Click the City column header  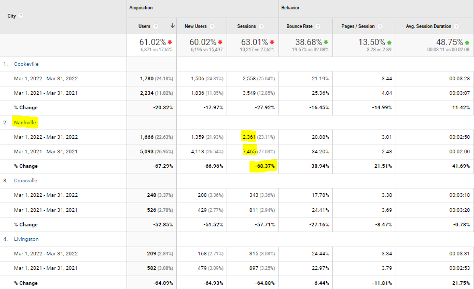click(x=11, y=16)
